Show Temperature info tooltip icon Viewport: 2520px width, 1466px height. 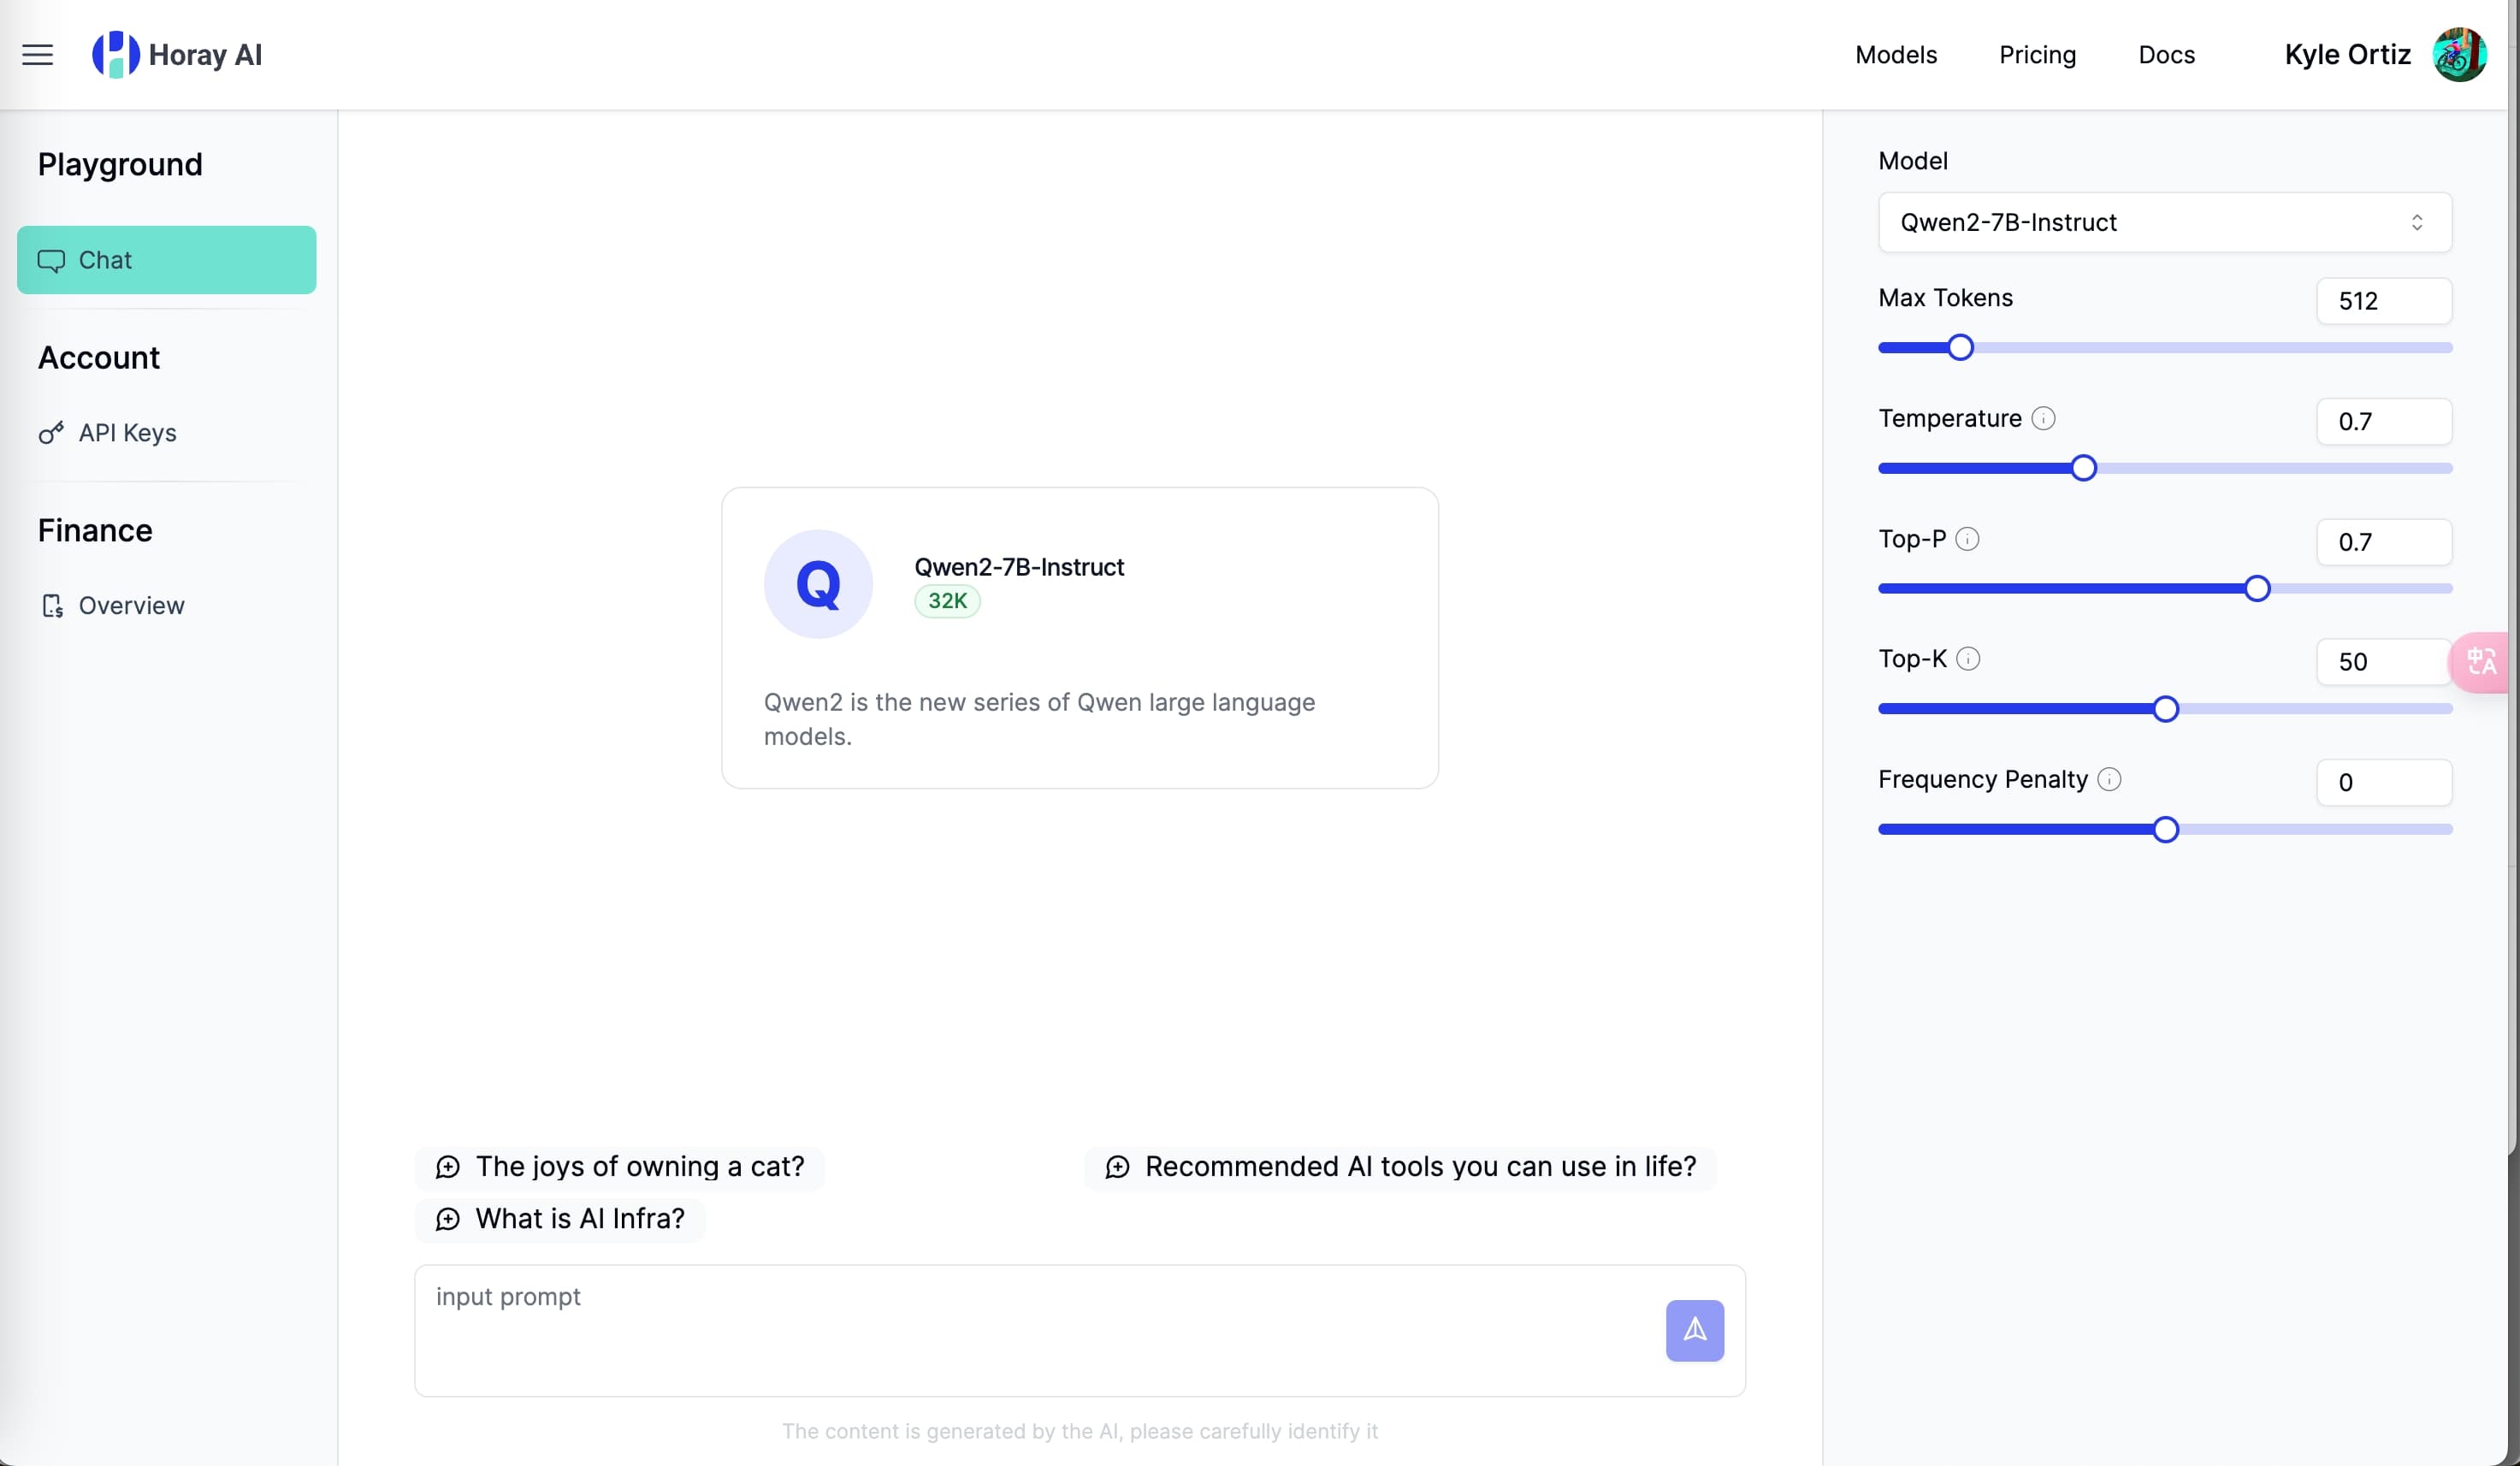coord(2043,419)
